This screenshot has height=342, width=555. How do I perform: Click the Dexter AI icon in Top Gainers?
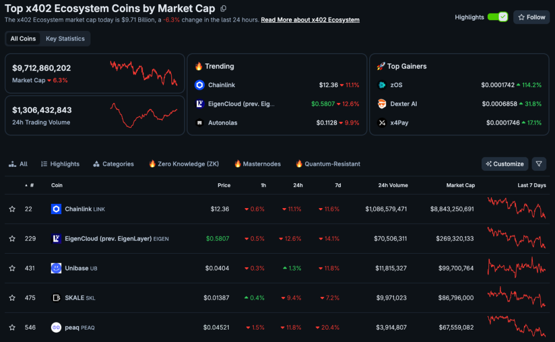(382, 104)
